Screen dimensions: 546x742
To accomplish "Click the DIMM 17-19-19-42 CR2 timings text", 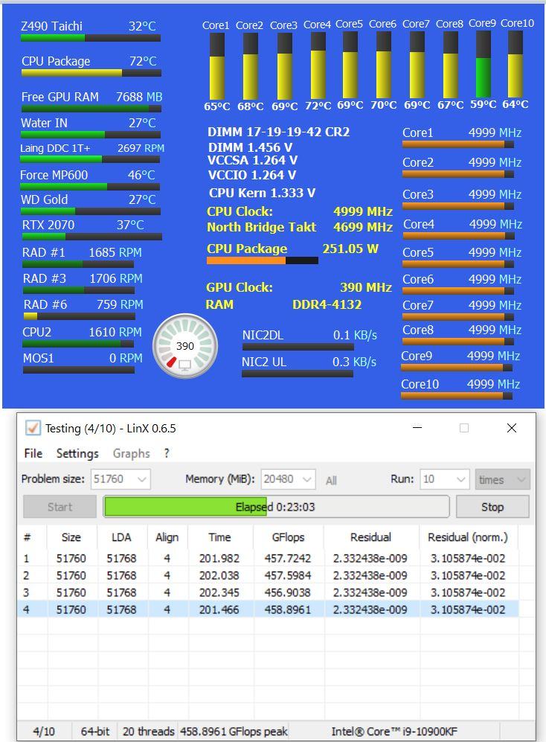I will [278, 132].
